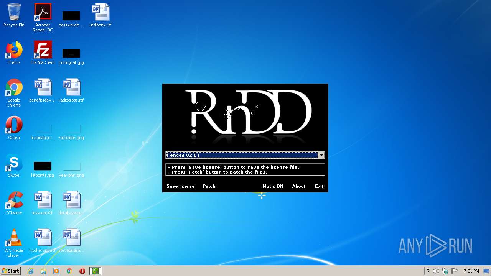Open mothersaid.rtf document icon
This screenshot has width=491, height=276.
point(43,241)
